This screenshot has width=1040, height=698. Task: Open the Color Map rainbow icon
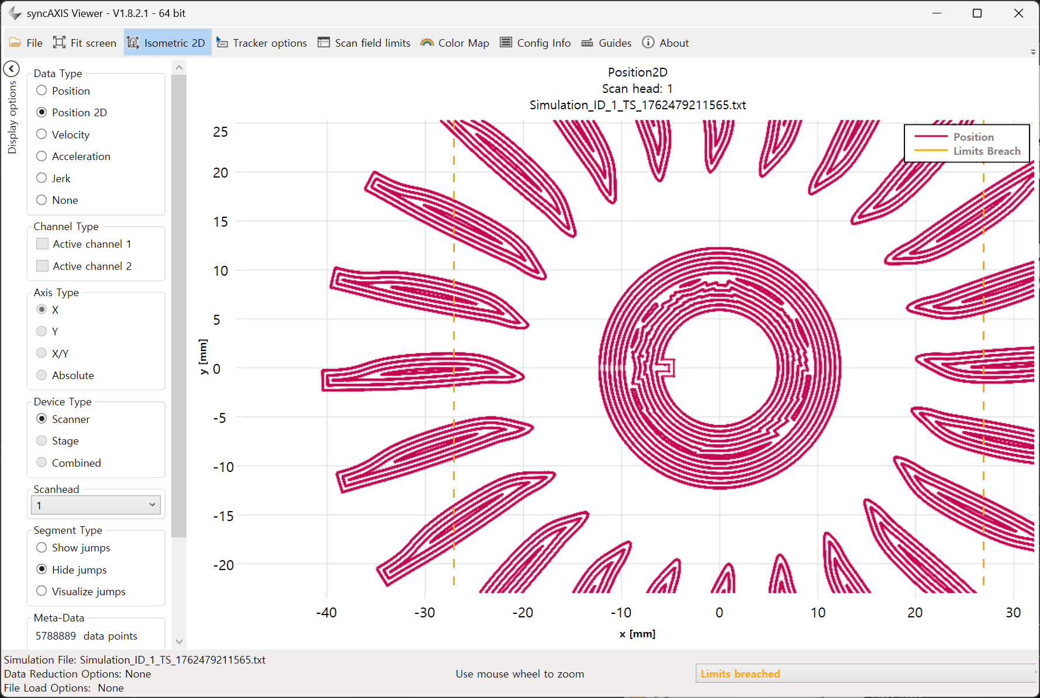[x=427, y=43]
